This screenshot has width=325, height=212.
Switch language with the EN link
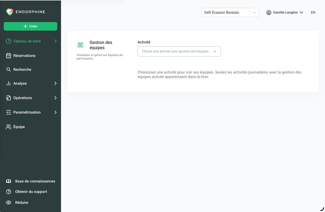(x=313, y=13)
